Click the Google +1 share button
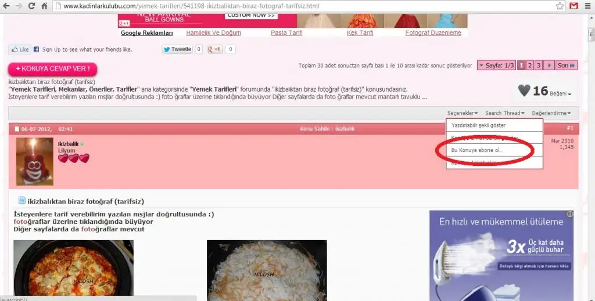The width and height of the screenshot is (595, 301). [215, 49]
